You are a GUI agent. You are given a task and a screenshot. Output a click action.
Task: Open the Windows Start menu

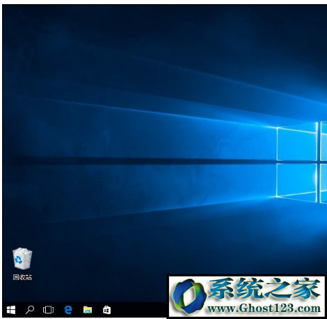coord(11,310)
